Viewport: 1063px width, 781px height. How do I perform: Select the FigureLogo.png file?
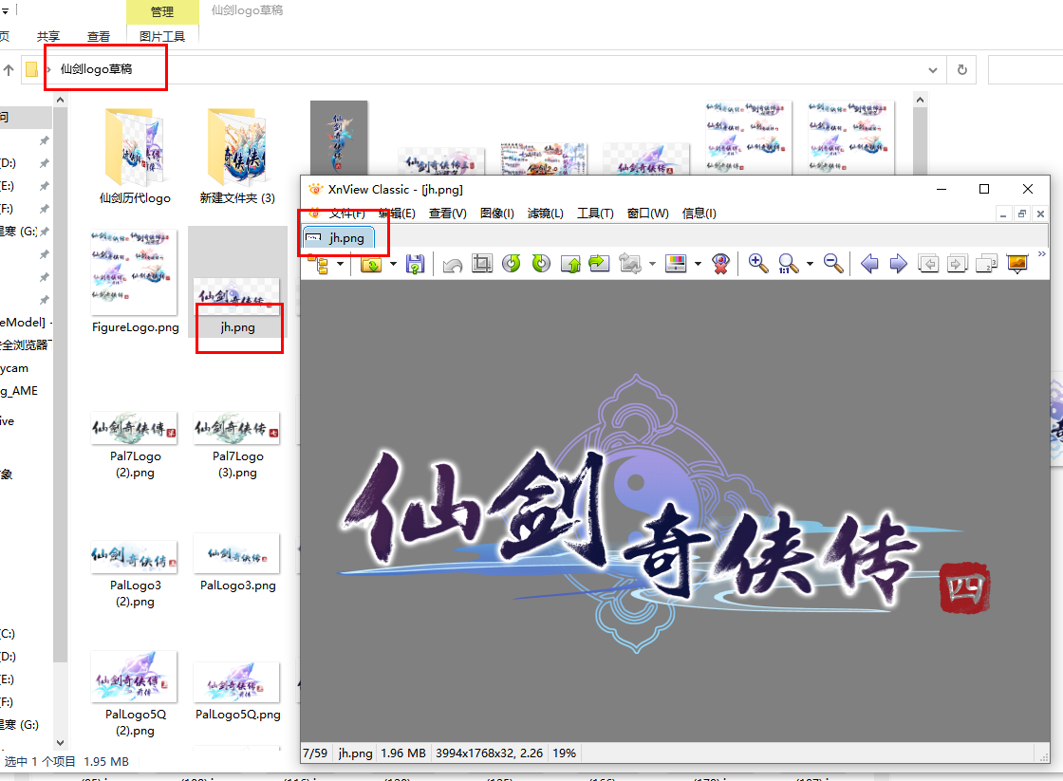[x=135, y=281]
